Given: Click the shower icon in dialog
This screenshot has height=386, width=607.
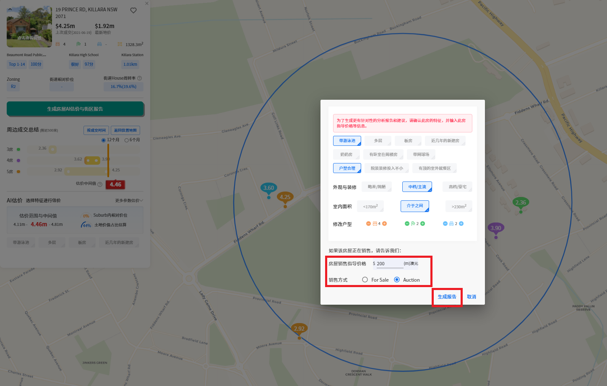Looking at the screenshot, I should pos(413,224).
